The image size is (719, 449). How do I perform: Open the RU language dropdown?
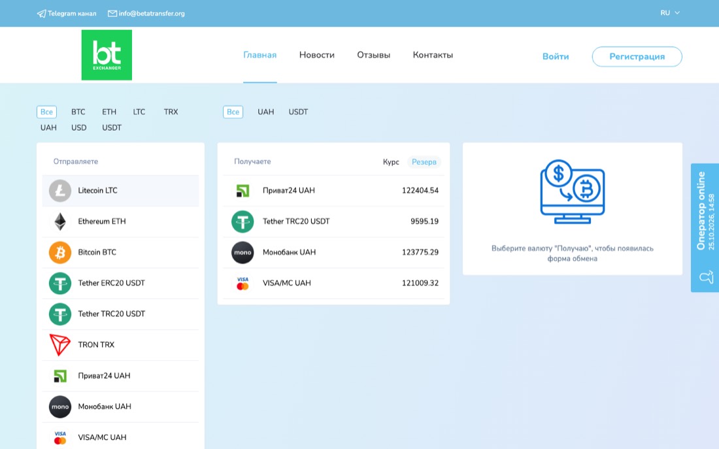670,13
